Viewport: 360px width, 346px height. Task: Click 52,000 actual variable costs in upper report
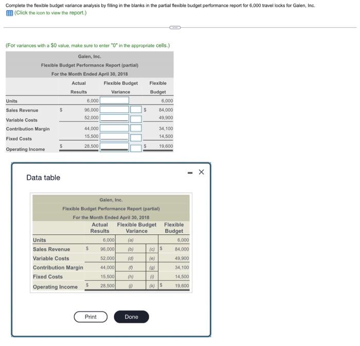[92, 117]
